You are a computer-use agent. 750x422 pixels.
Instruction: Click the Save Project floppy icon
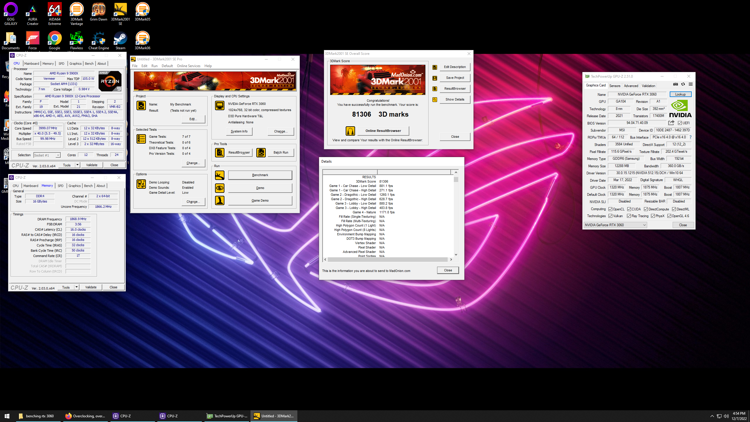tap(435, 78)
